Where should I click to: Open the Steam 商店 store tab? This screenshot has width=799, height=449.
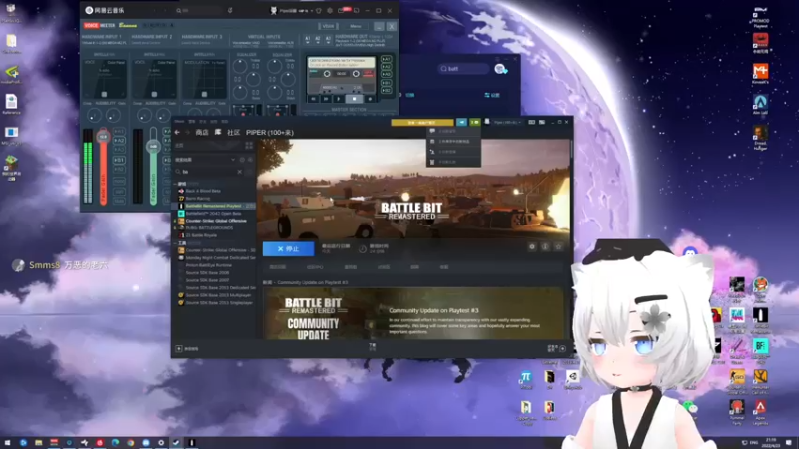(x=202, y=133)
